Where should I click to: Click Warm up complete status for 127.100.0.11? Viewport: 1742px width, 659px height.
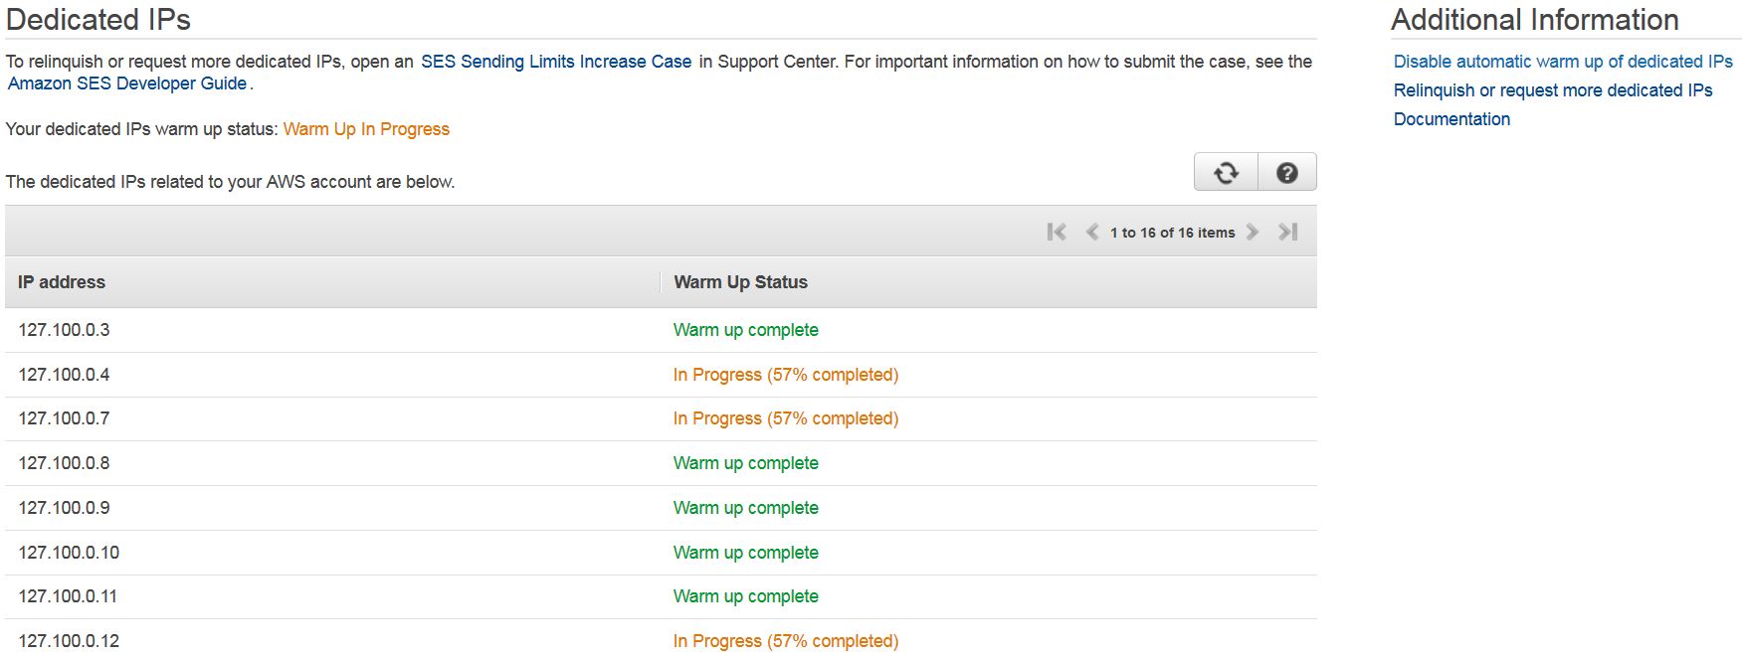pyautogui.click(x=746, y=596)
